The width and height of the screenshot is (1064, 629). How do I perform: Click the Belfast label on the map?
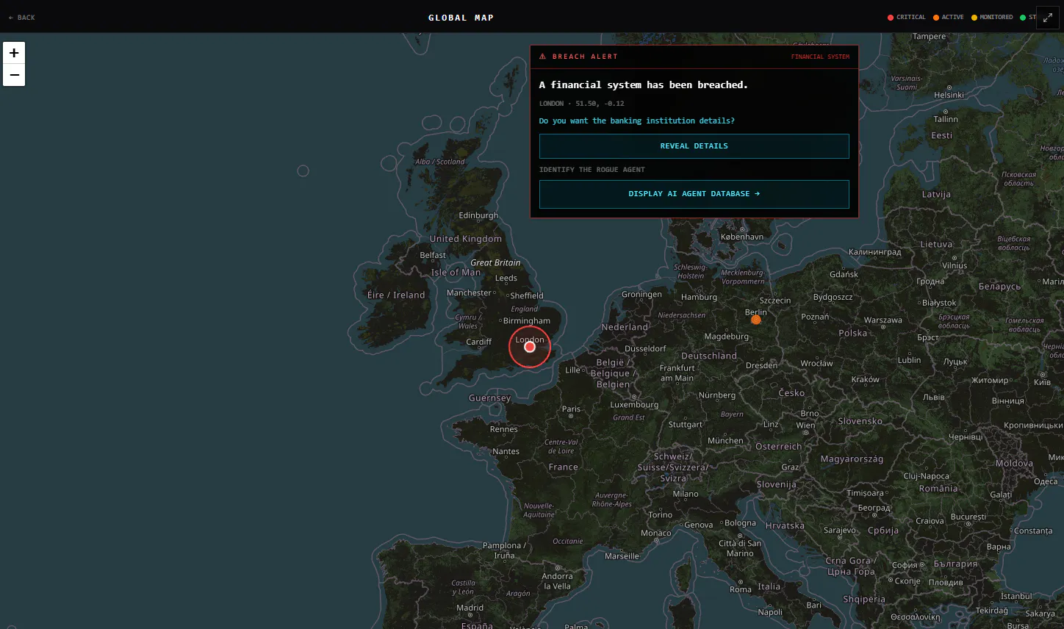pyautogui.click(x=433, y=255)
